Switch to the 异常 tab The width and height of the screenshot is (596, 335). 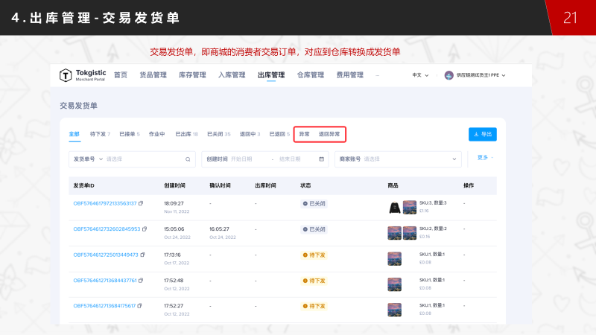click(304, 134)
